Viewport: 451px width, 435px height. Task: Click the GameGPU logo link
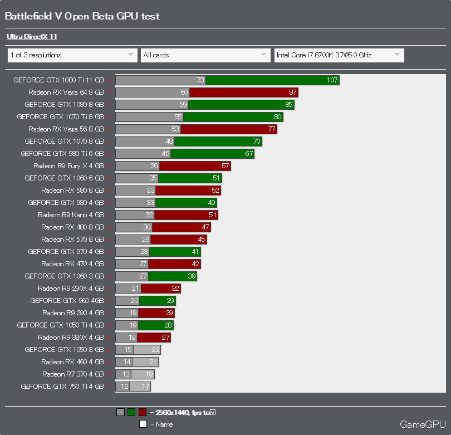point(423,424)
